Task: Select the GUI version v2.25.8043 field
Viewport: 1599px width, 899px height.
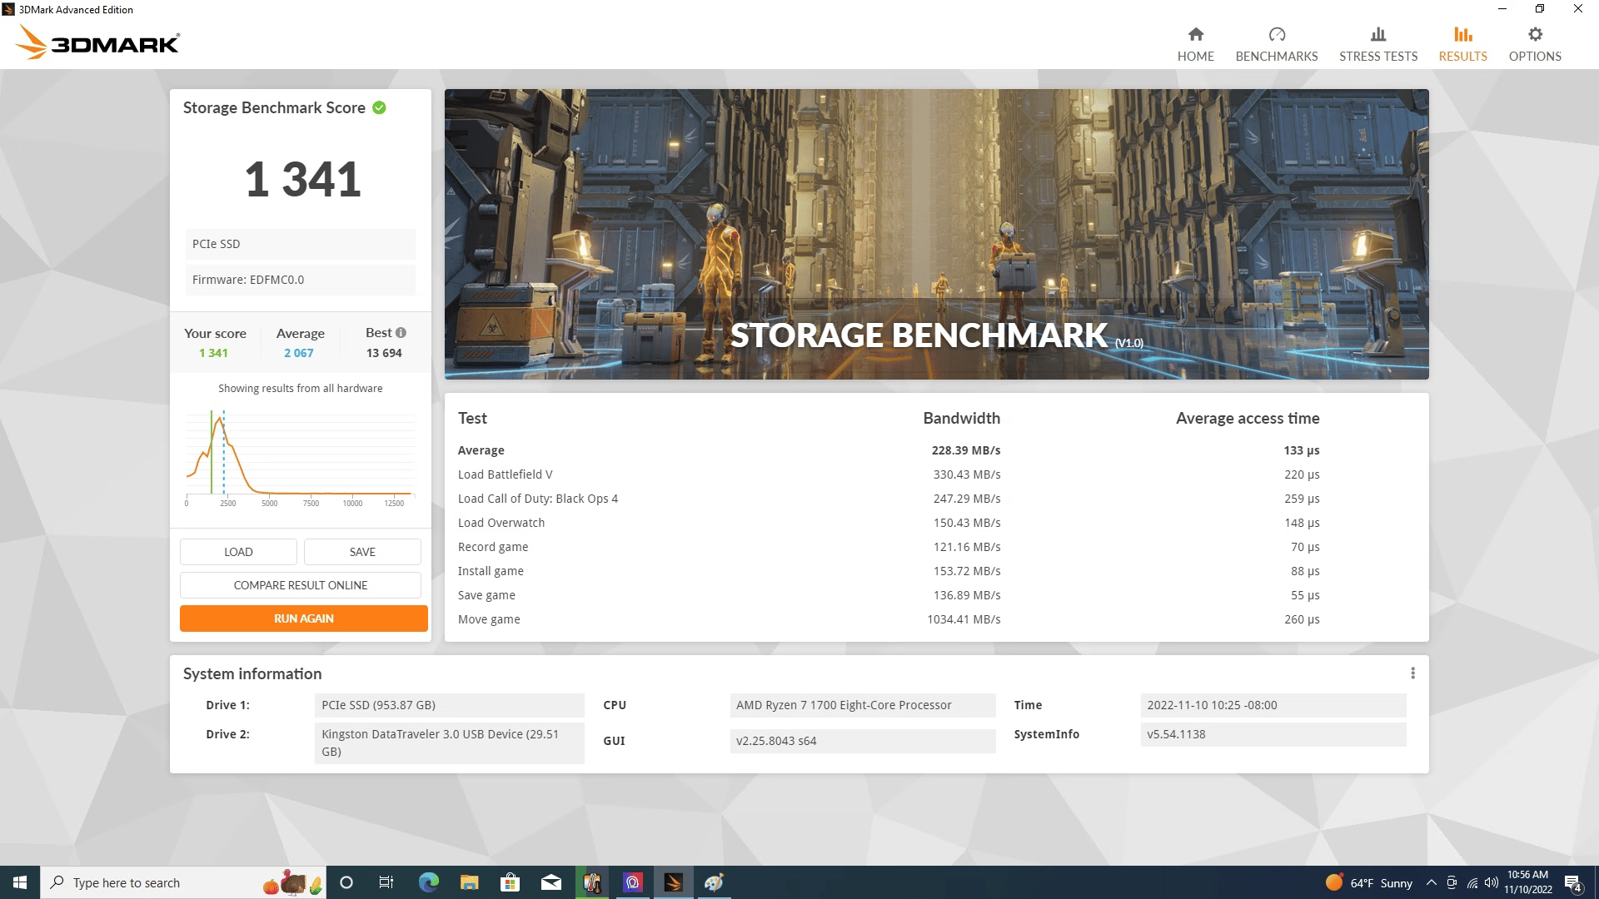Action: pos(862,741)
